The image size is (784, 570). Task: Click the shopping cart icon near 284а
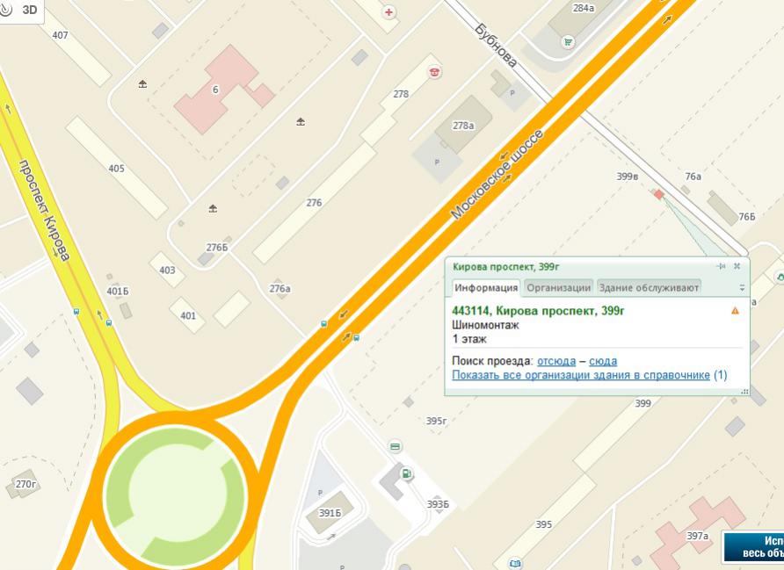coord(568,41)
